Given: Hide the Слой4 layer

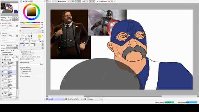Looking at the screenshot, I should (x=2, y=89).
